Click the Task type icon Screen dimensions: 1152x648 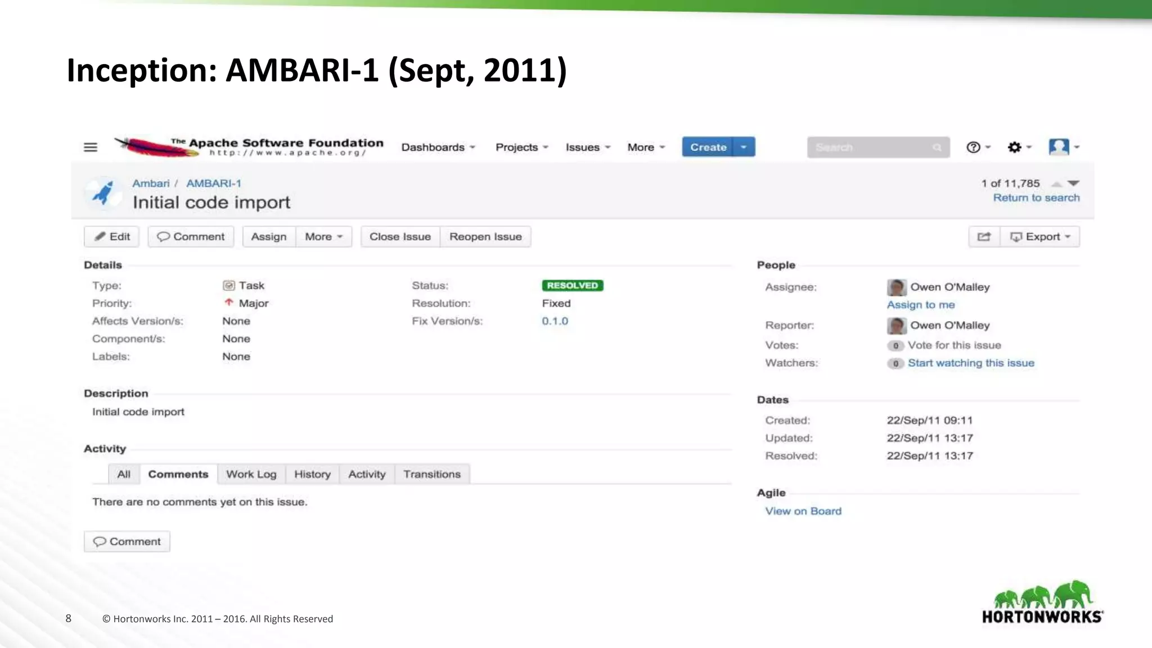pos(228,286)
